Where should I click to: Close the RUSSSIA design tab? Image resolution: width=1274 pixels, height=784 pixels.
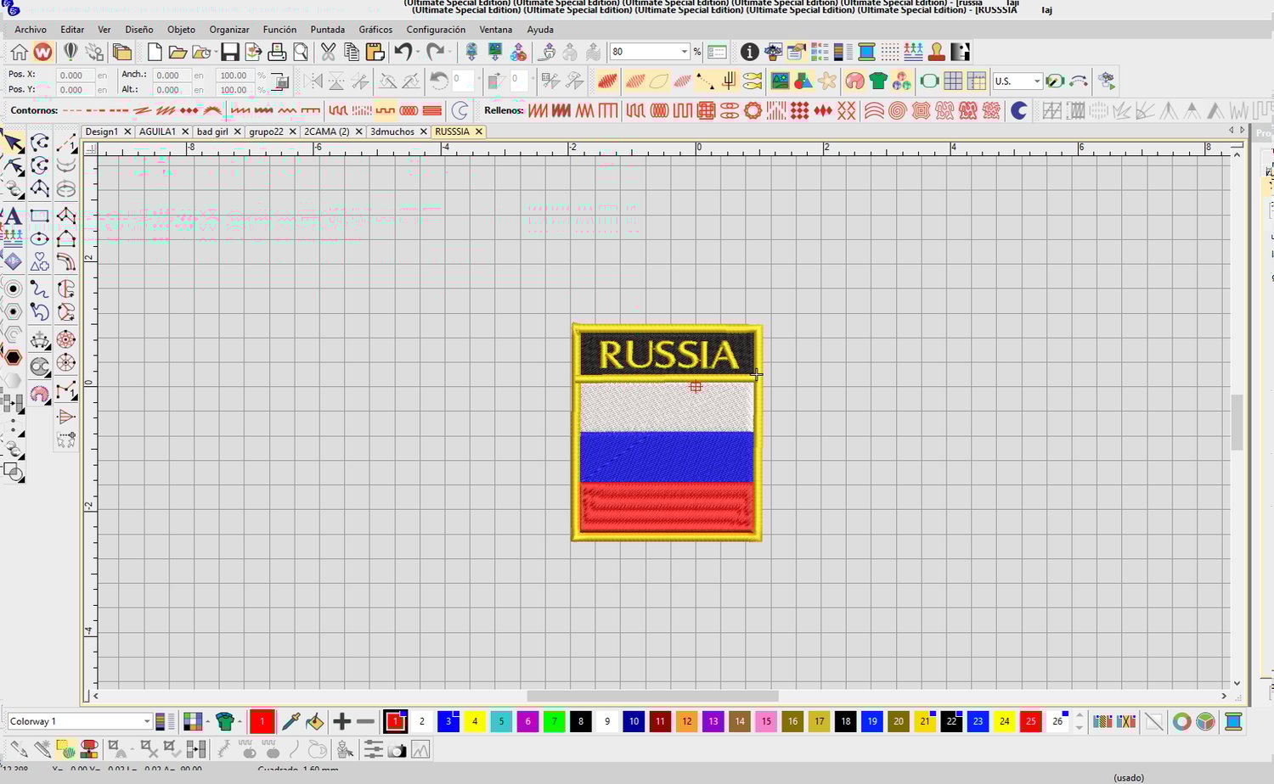tap(479, 132)
